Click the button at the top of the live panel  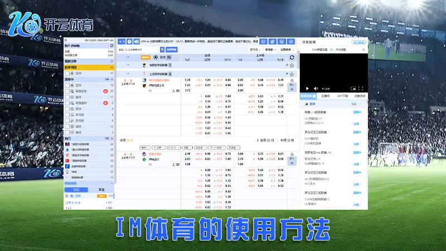point(358,42)
